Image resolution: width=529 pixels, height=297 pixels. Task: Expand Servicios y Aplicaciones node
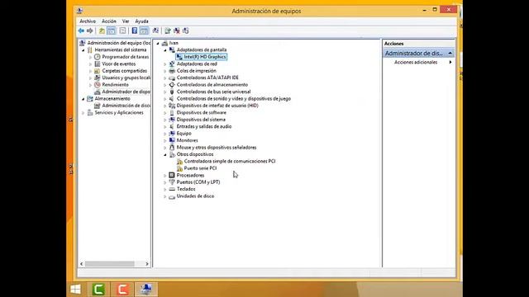pyautogui.click(x=83, y=113)
